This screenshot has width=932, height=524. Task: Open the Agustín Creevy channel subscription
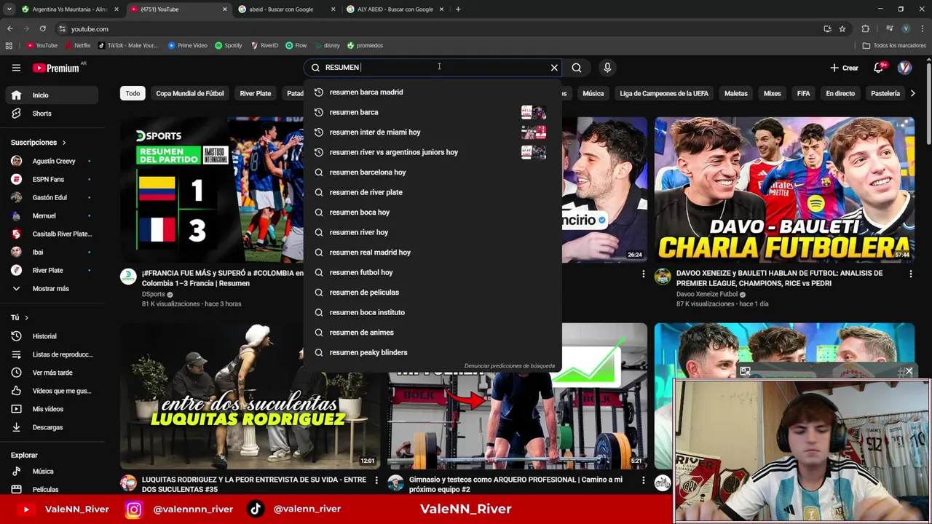(51, 162)
